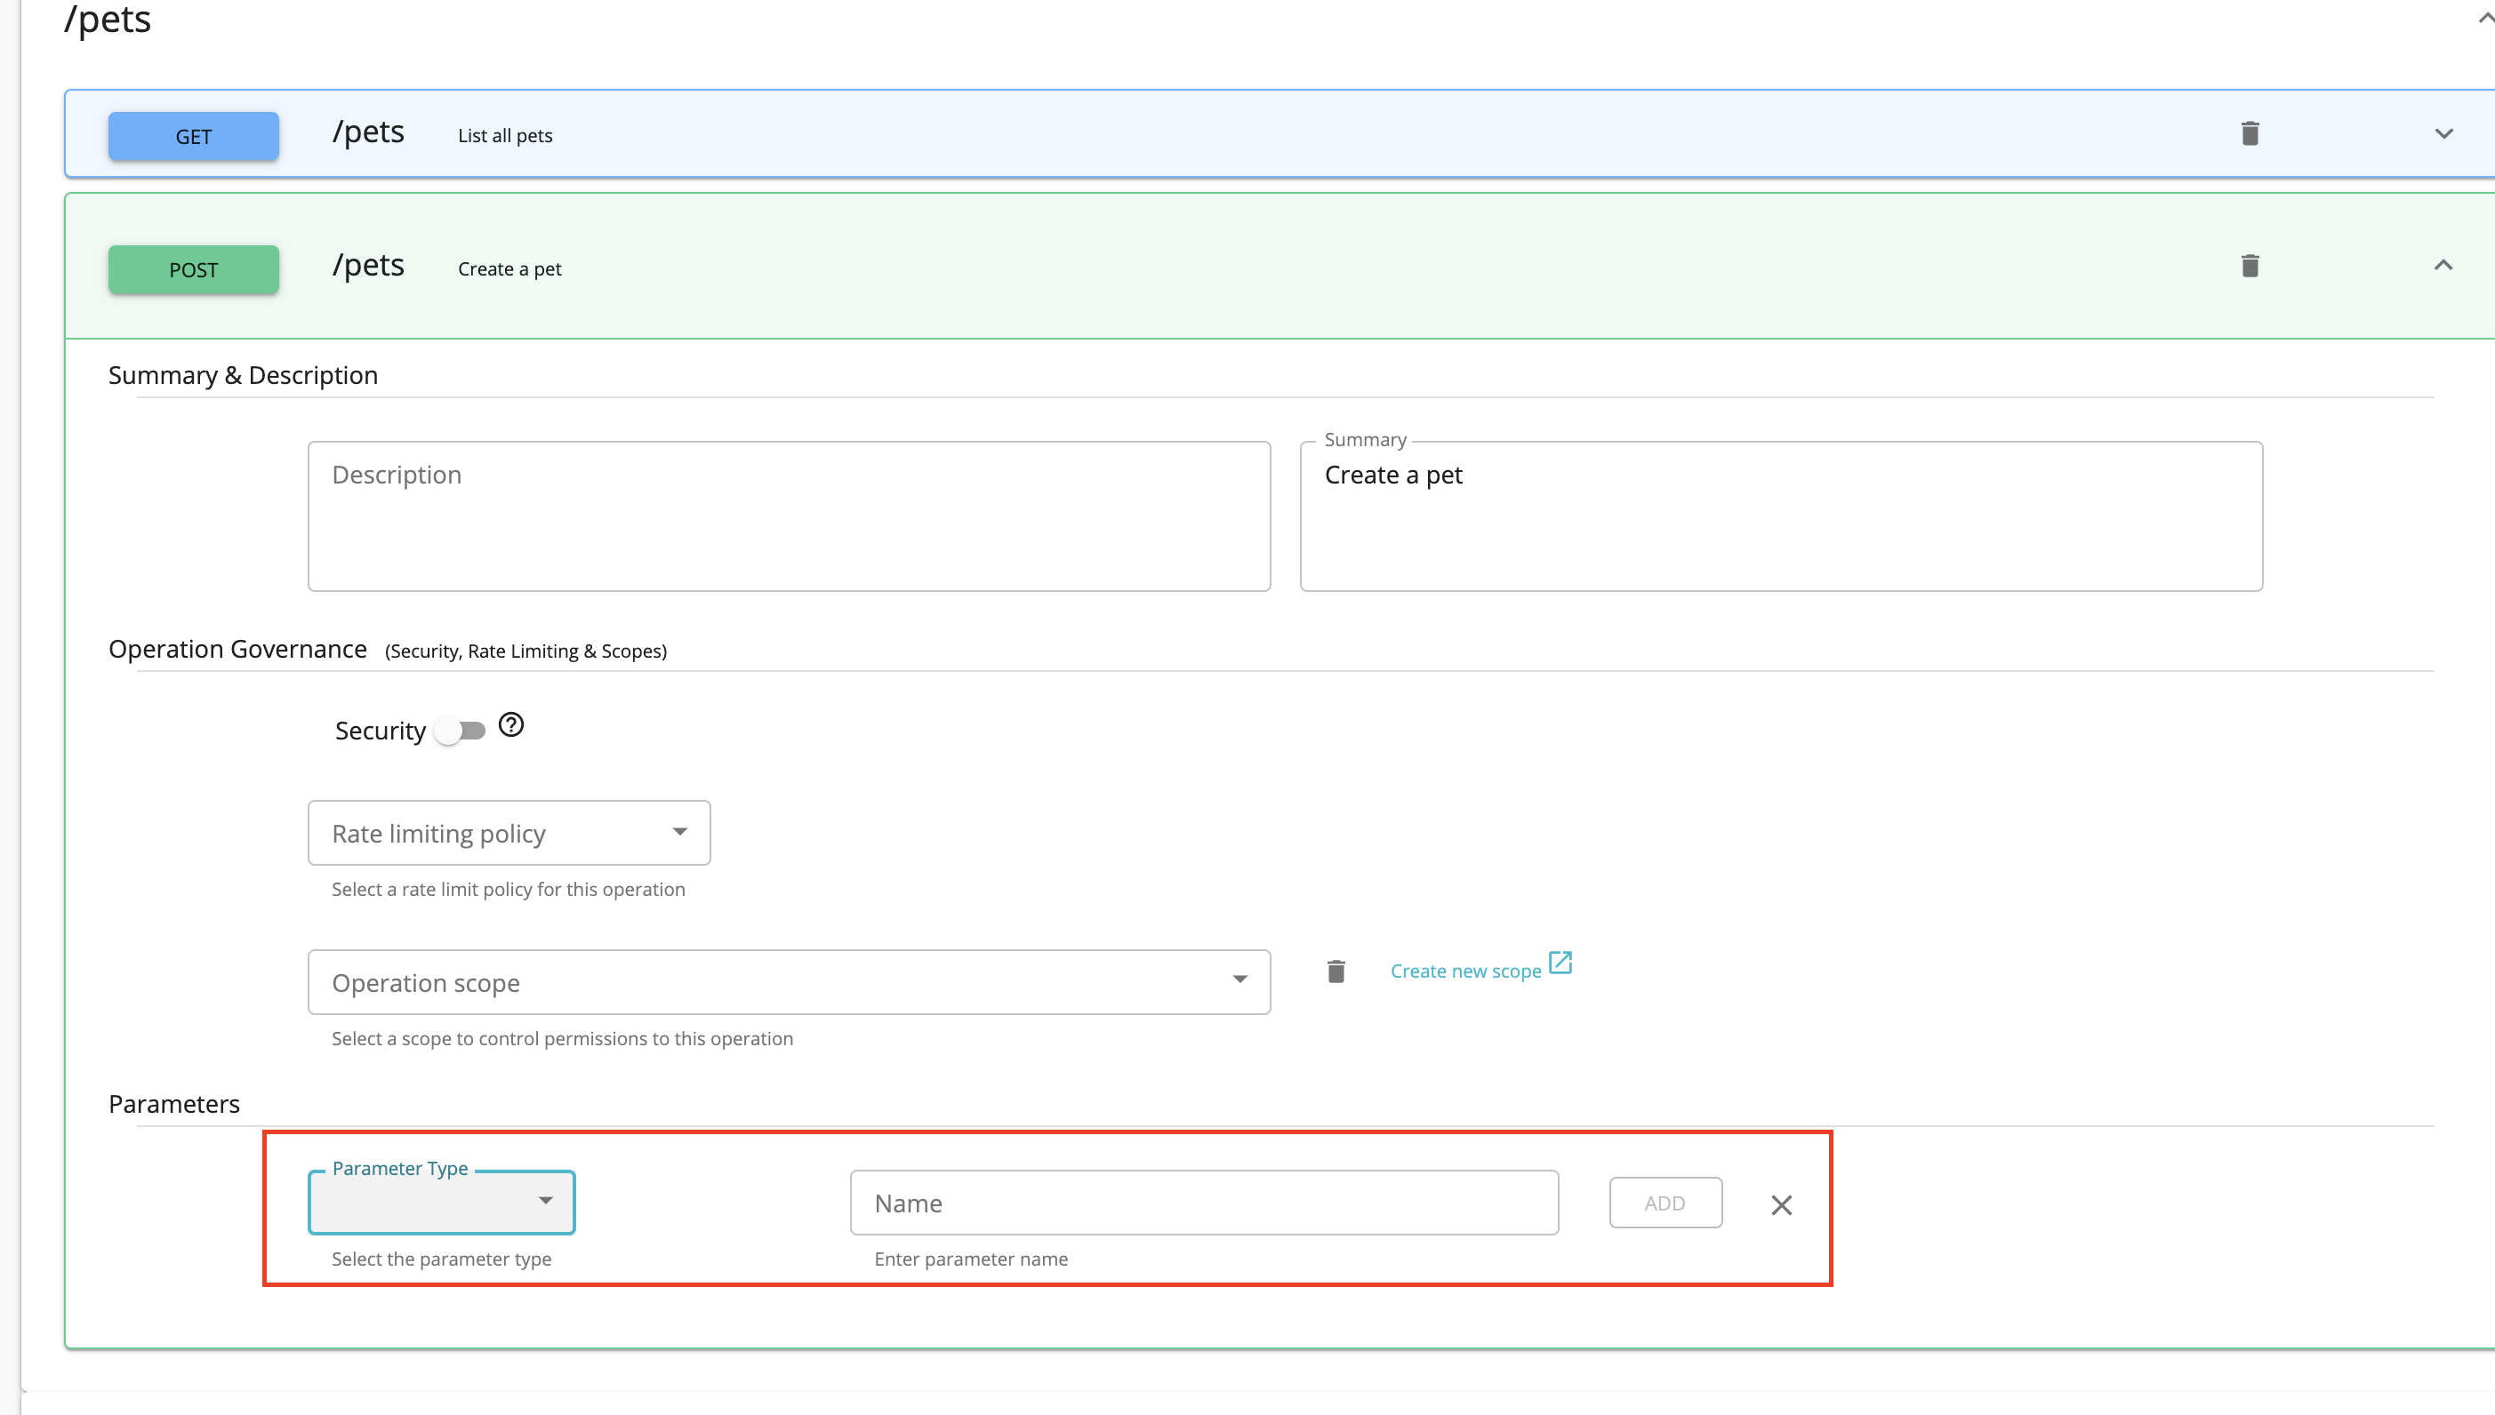Open scope creation via the external link icon
The height and width of the screenshot is (1415, 2495).
click(1562, 963)
